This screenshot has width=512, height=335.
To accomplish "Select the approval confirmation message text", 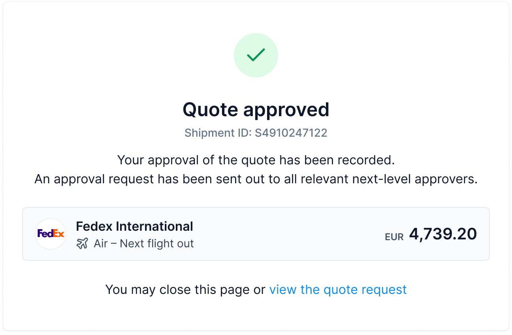I will click(x=256, y=160).
